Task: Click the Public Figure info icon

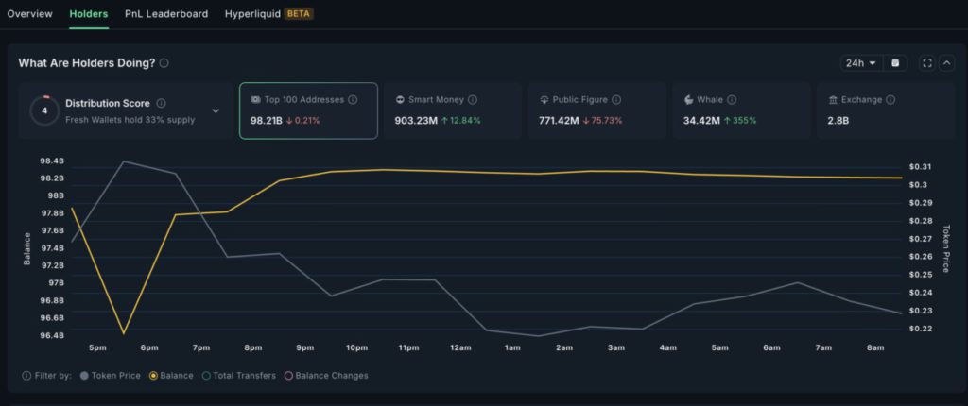Action: (616, 99)
